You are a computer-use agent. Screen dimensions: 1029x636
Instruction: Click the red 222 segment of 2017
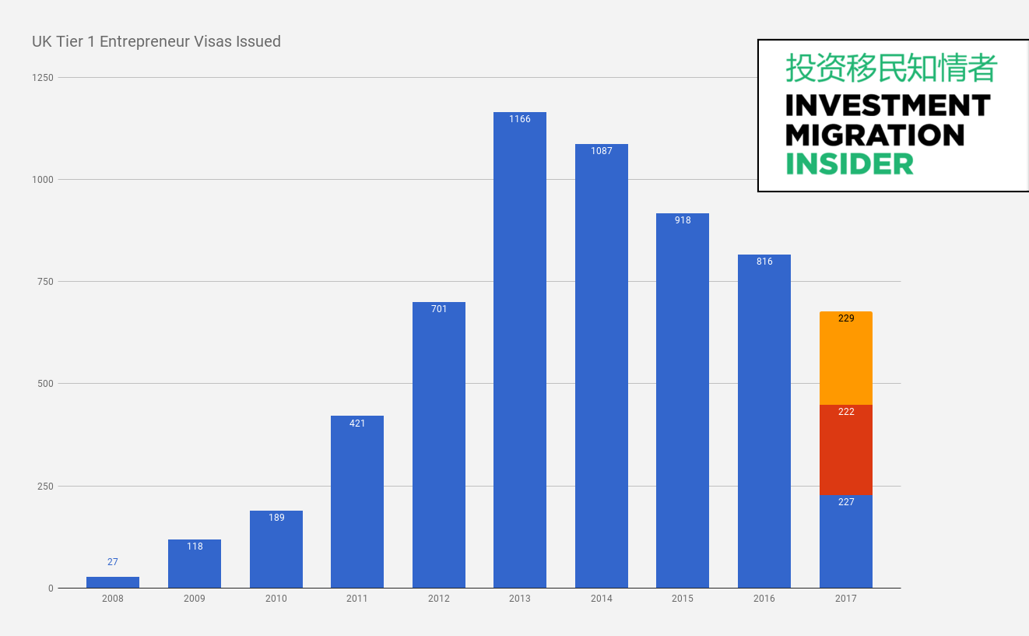pos(846,450)
